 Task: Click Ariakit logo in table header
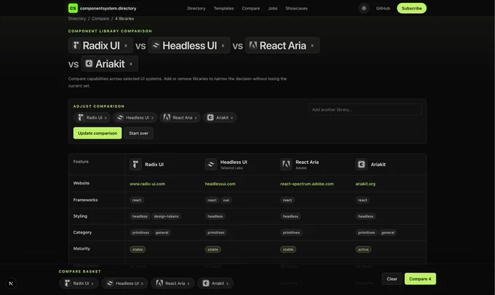[x=362, y=164]
